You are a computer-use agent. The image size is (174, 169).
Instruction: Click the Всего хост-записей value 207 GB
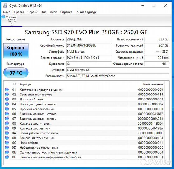coord(157,45)
